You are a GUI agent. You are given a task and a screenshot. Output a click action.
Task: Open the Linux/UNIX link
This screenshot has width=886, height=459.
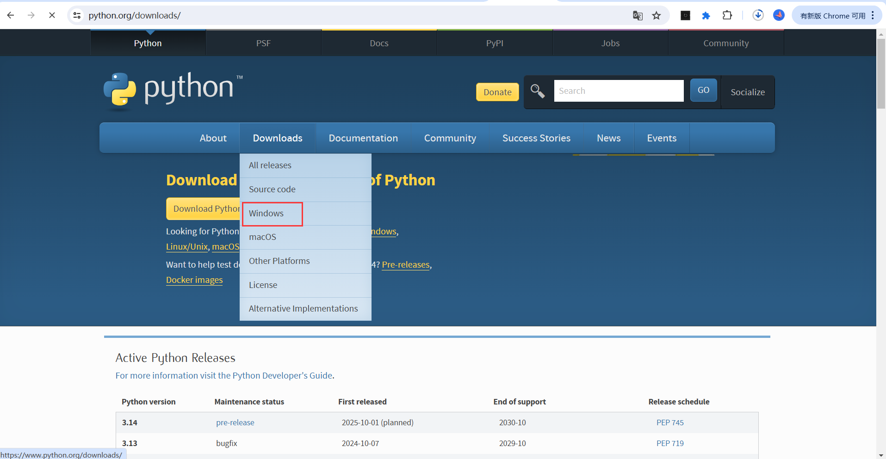coord(187,247)
